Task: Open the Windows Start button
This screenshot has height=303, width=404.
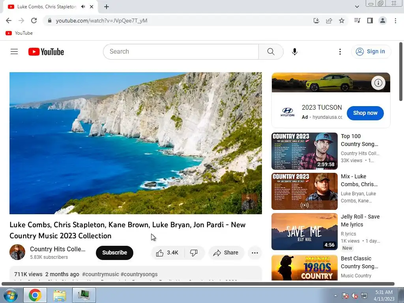Action: [x=10, y=295]
